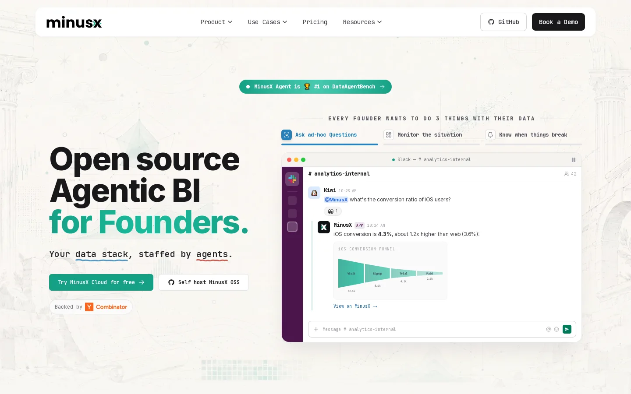Open the GitHub button in header

pyautogui.click(x=503, y=22)
